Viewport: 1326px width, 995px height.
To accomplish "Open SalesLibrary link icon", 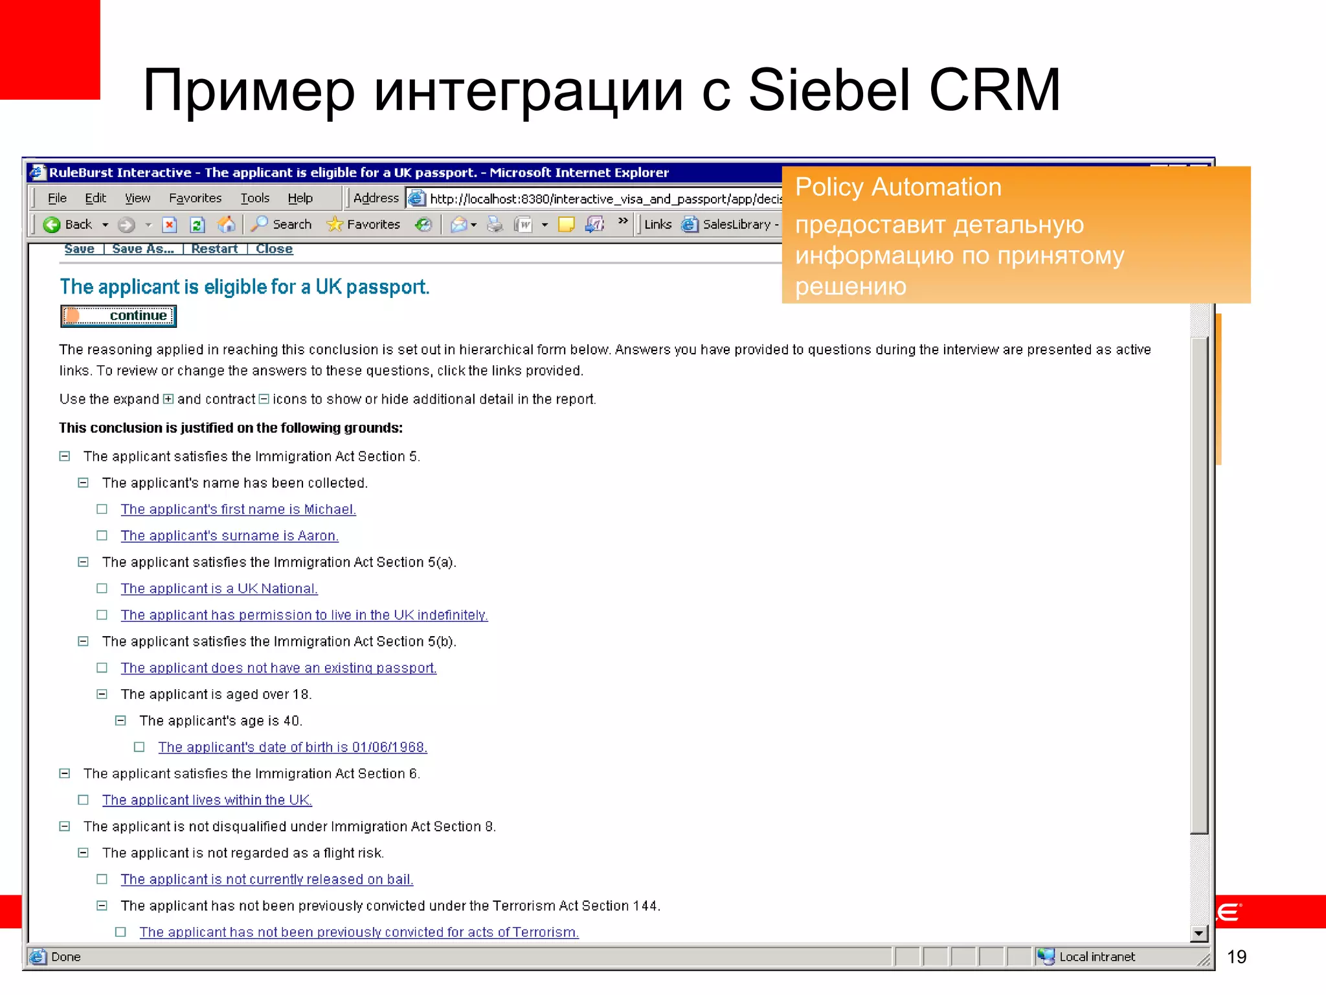I will tap(690, 225).
